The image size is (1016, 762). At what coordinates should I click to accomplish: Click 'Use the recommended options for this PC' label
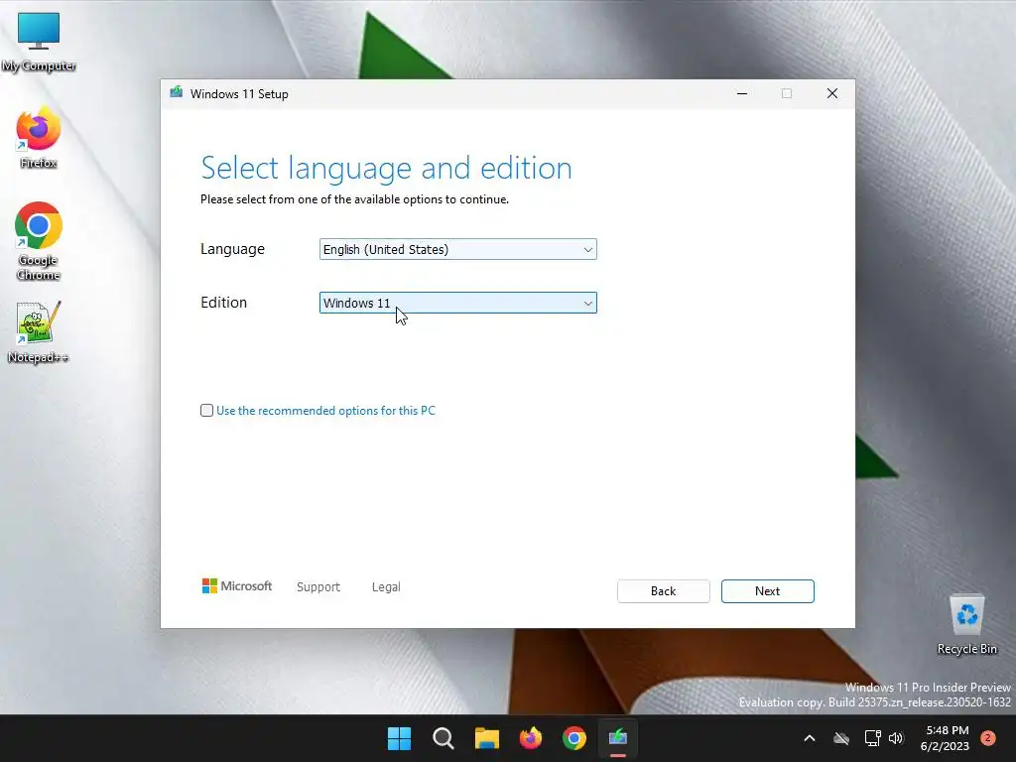[x=325, y=411]
